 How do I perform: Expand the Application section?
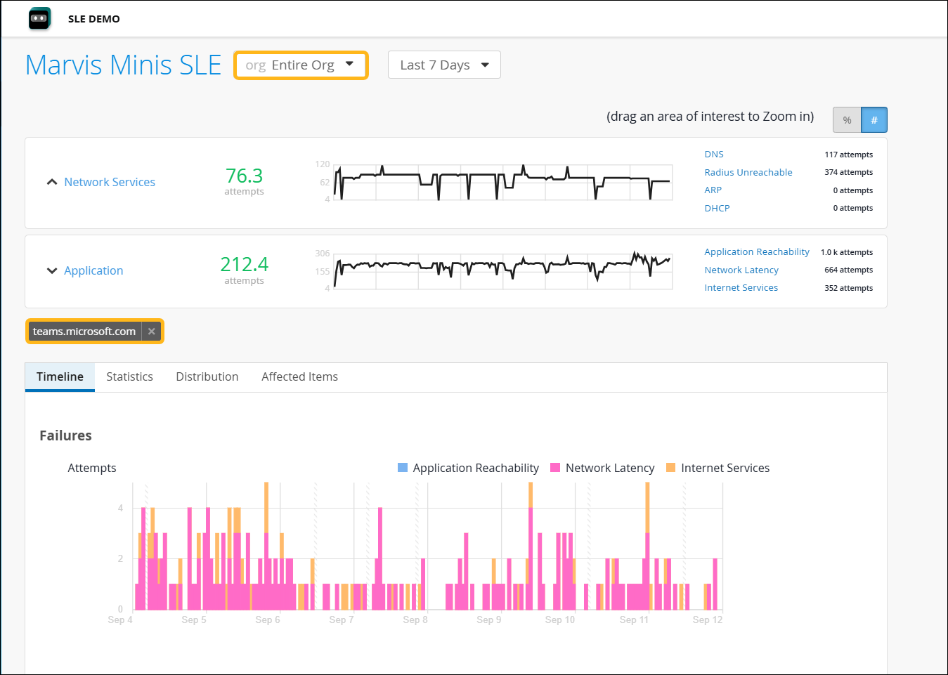[x=51, y=270]
